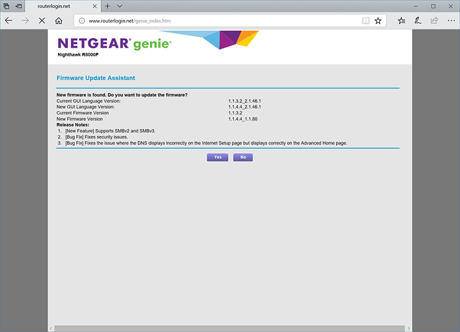Click the horizontal scrollbar at the bottom
Screen dimensions: 460x332
(x=230, y=328)
